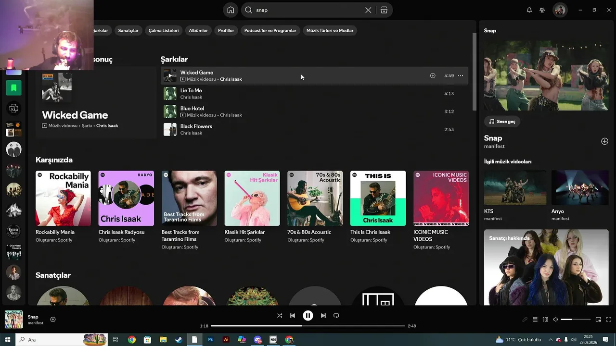
Task: Open the now-playing Snap album cover
Action: [x=13, y=320]
